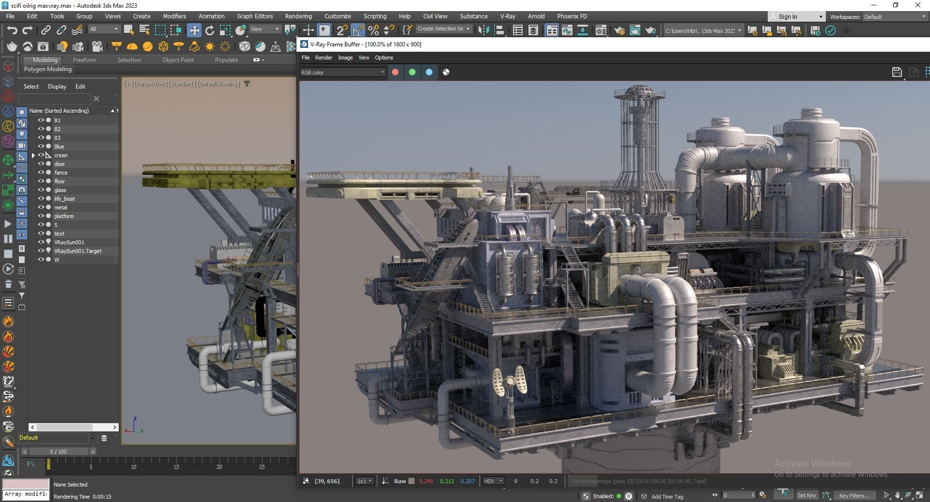Hide the Blue object via eye icon
This screenshot has width=930, height=502.
pos(41,146)
